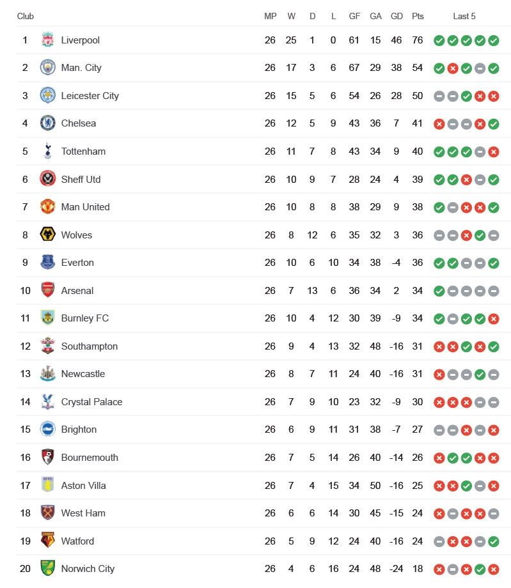Click Leicester City's latest loss indicator
Viewport: 511px width, 588px height.
[493, 97]
